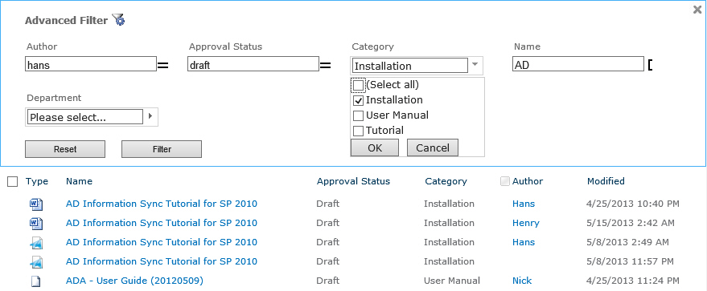Uncheck the Installation category checkbox
The width and height of the screenshot is (707, 291).
(x=358, y=100)
